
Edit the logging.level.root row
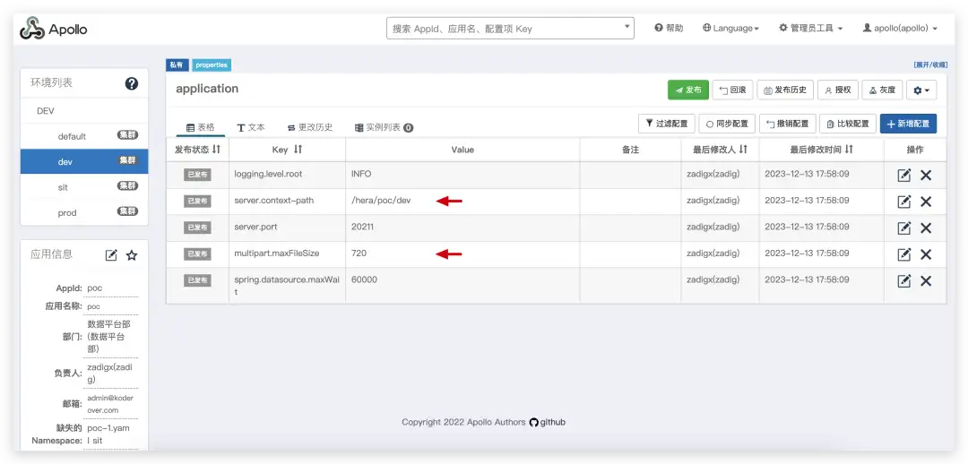coord(903,176)
